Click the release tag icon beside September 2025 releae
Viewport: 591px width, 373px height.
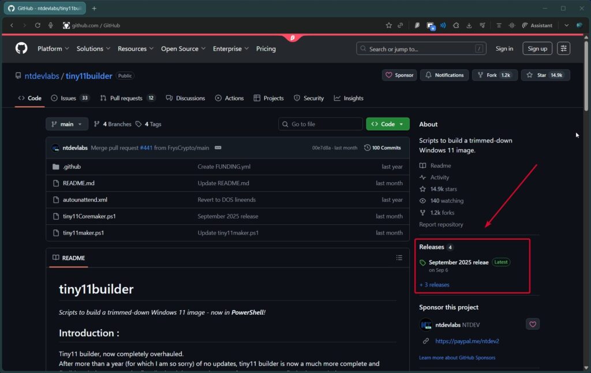tap(424, 262)
